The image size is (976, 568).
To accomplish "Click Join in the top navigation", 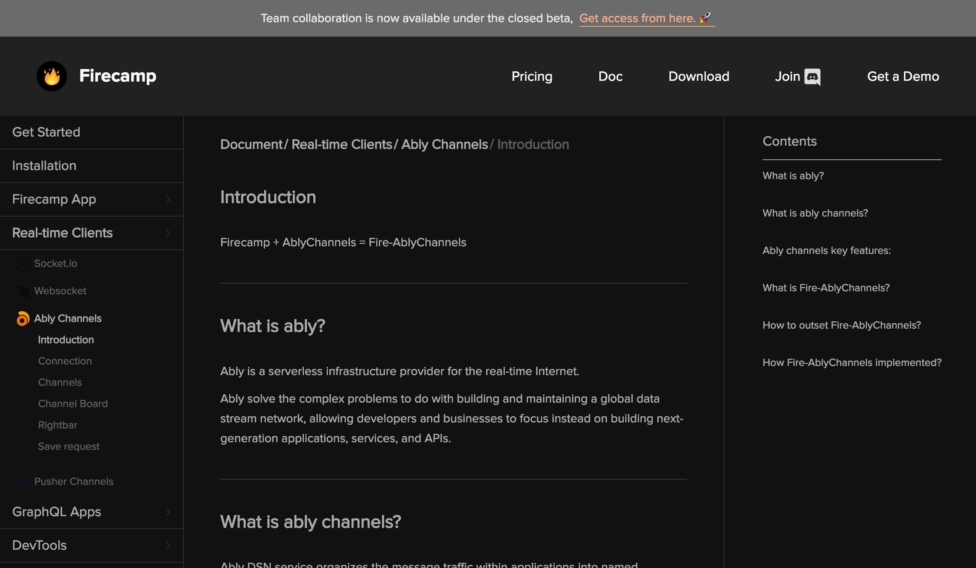I will point(787,76).
